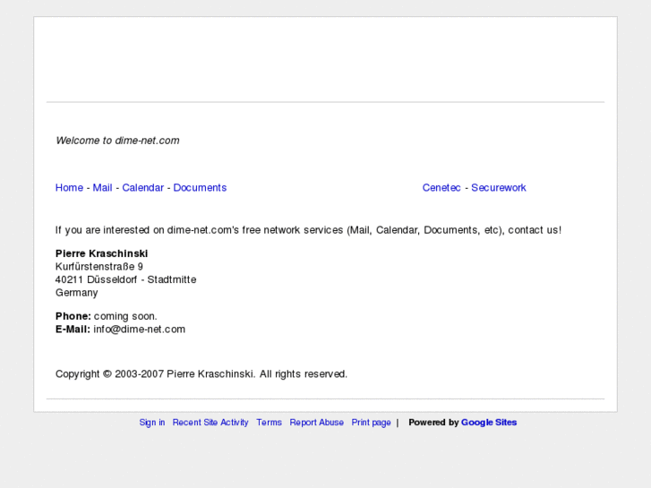This screenshot has width=651, height=488.
Task: Open the Google Sites link
Action: (489, 423)
